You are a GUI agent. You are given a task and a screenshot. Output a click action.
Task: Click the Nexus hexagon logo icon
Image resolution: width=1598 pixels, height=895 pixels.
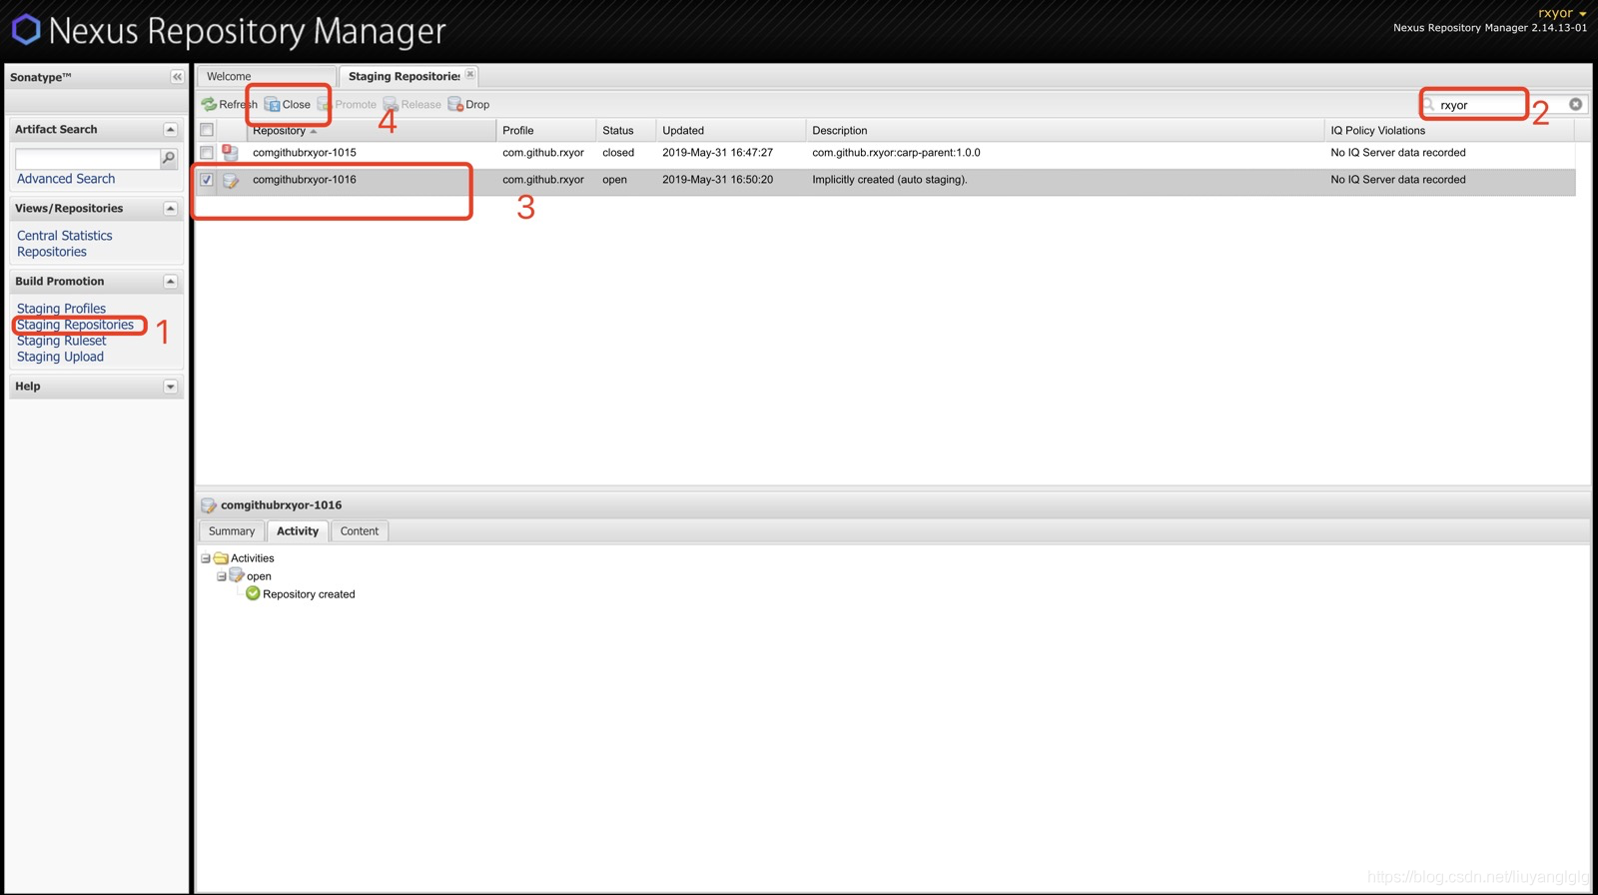coord(26,29)
